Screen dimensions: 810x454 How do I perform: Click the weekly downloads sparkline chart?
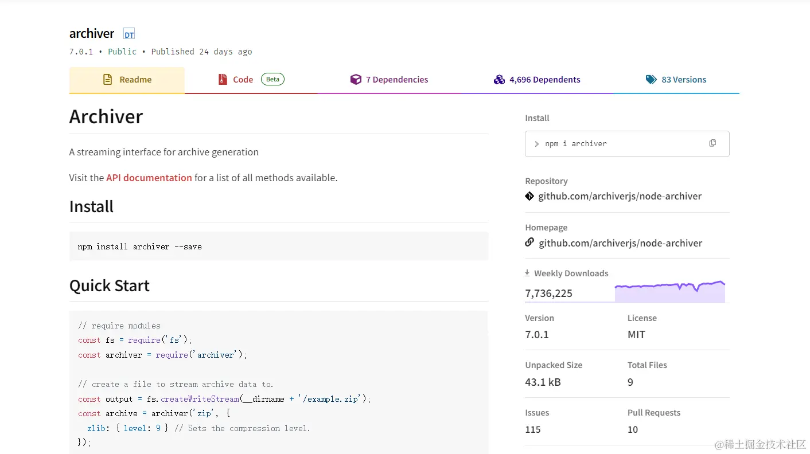(669, 291)
